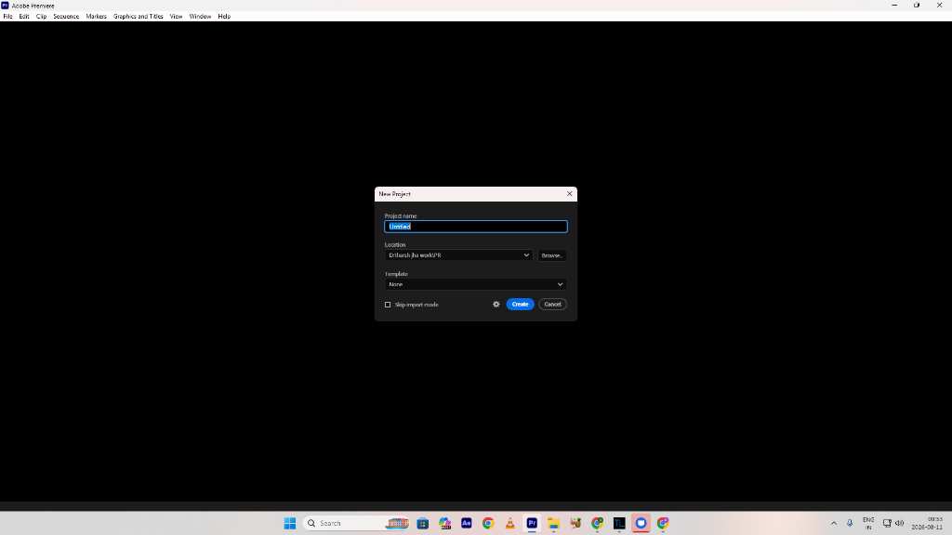Viewport: 952px width, 535px height.
Task: Show hidden system tray icons
Action: tap(834, 523)
